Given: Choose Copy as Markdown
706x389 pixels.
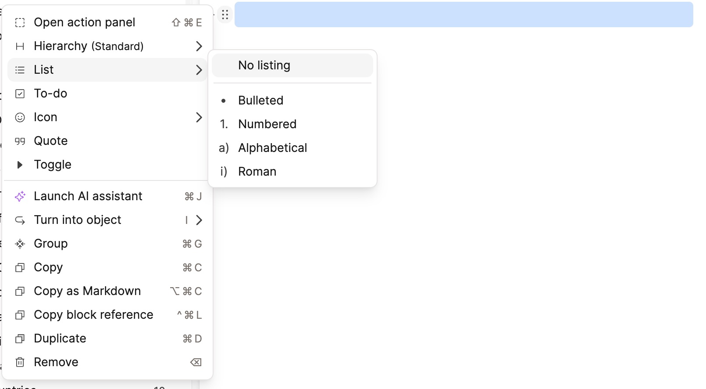Looking at the screenshot, I should click(87, 291).
